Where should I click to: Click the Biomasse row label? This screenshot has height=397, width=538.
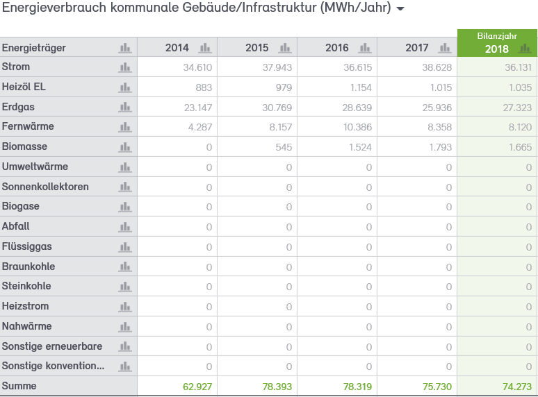pos(25,146)
